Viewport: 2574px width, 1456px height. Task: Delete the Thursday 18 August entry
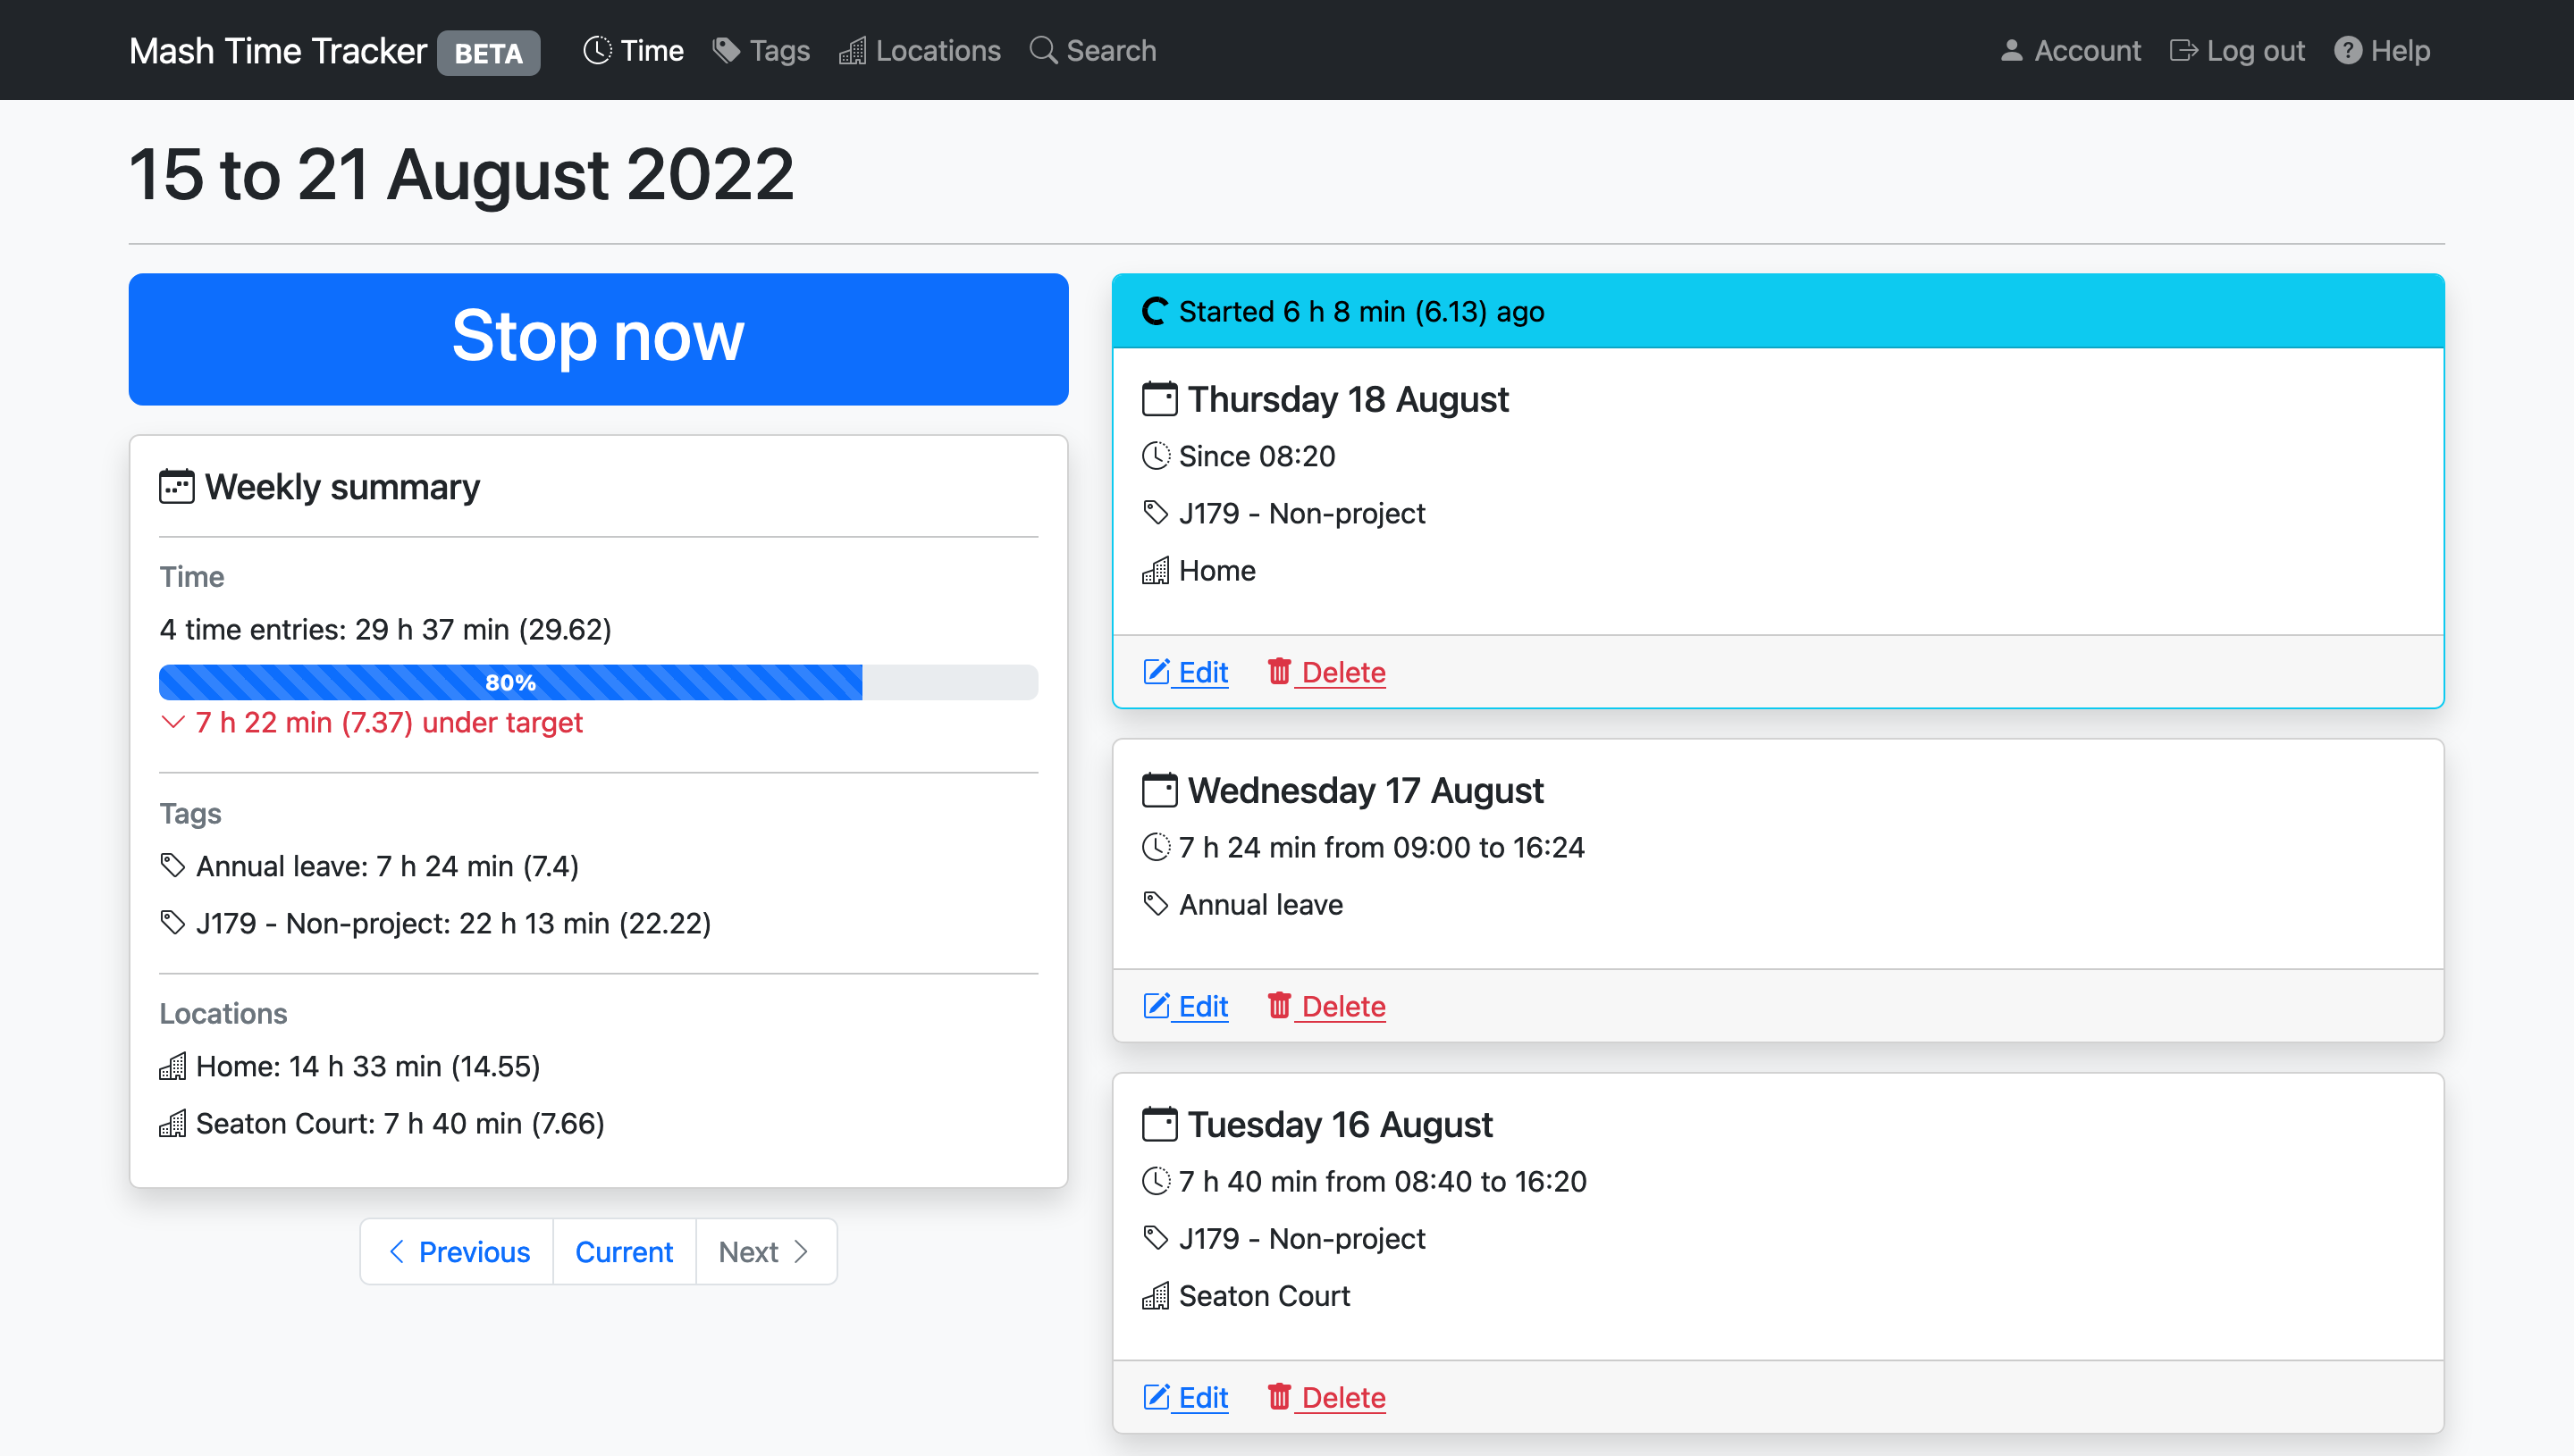click(x=1327, y=672)
